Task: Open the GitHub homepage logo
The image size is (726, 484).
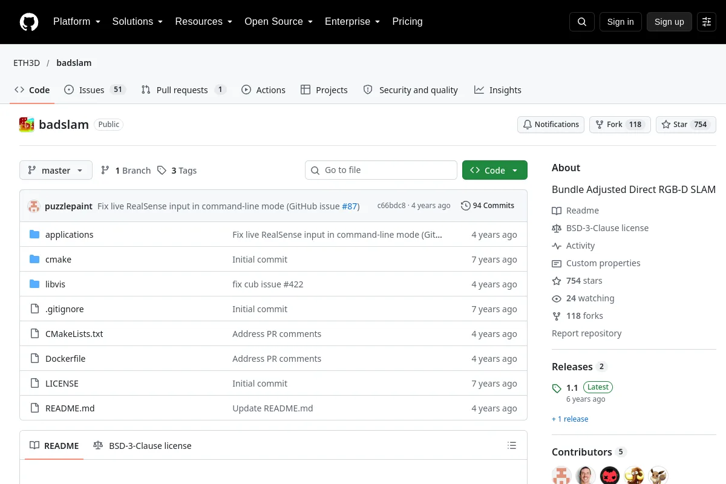Action: click(29, 22)
